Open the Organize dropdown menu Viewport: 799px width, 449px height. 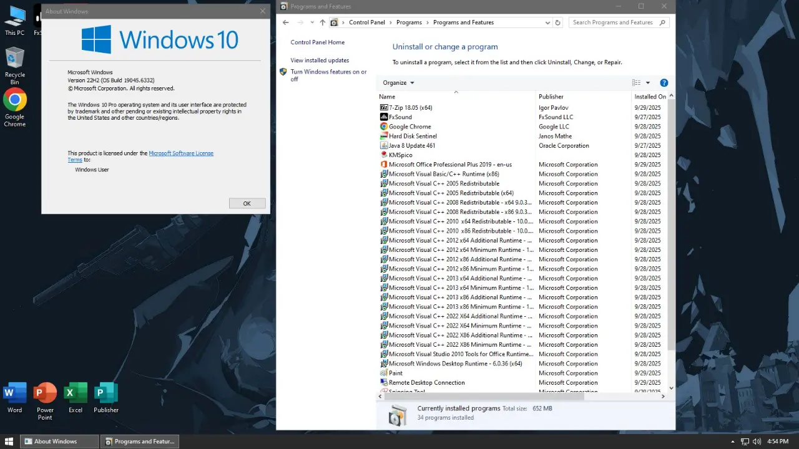[398, 83]
